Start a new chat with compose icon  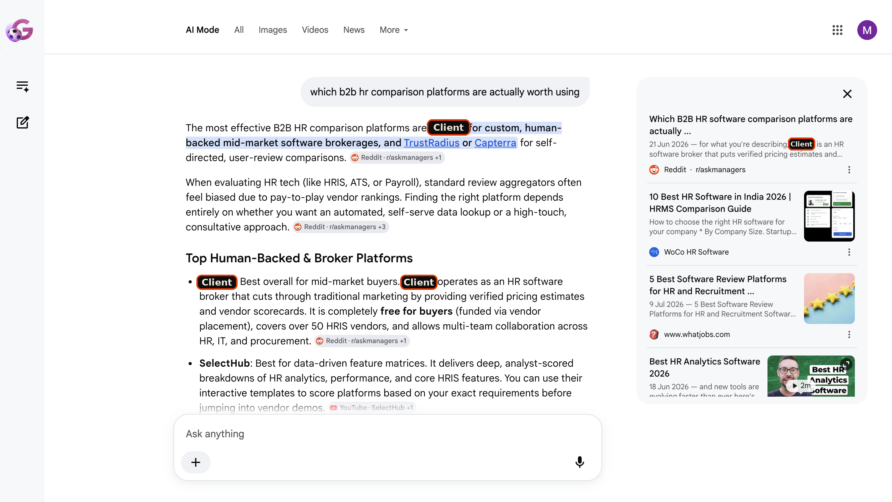[23, 123]
